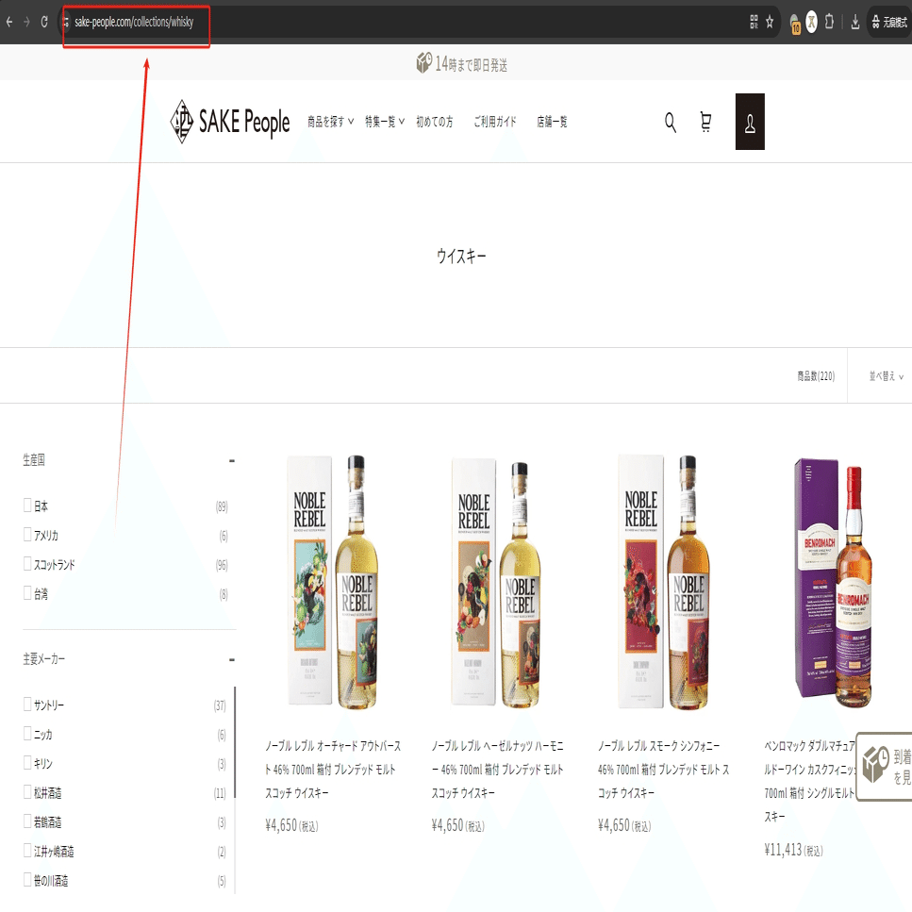Check the スコットランド country filter
Screen dimensions: 912x912
coord(27,563)
